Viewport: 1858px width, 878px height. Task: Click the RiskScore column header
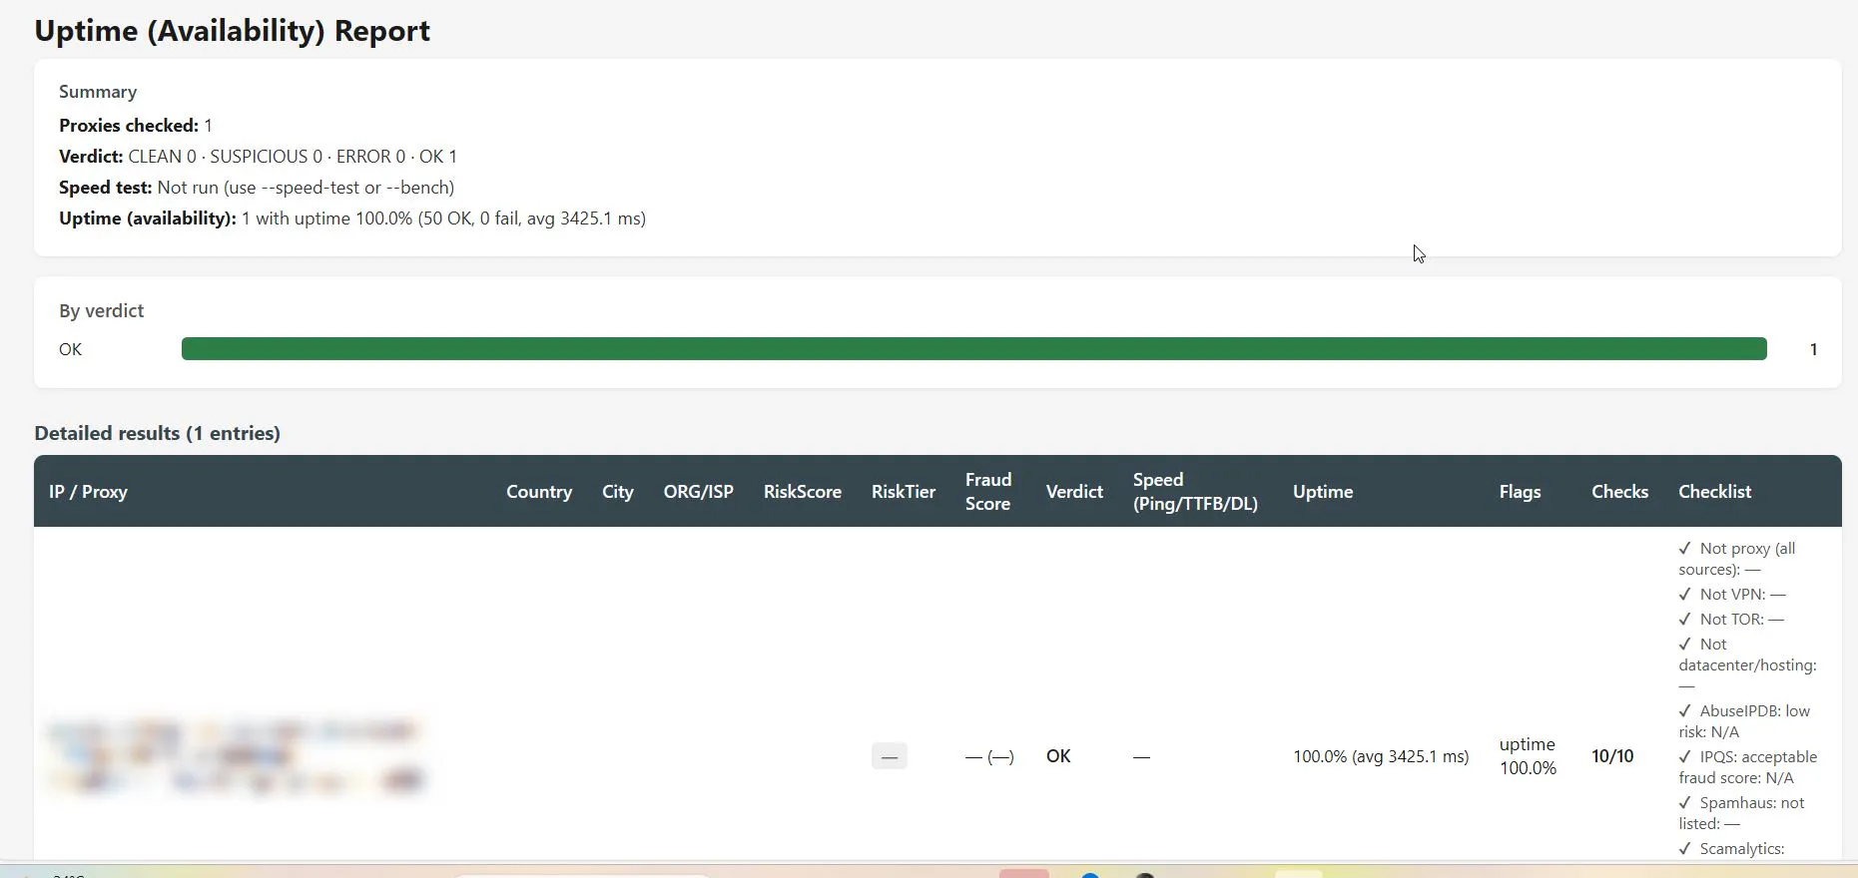click(x=803, y=492)
